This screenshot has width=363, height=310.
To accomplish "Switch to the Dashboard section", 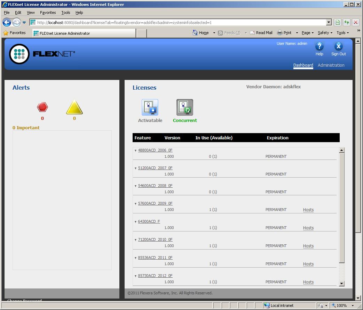I will tap(303, 65).
